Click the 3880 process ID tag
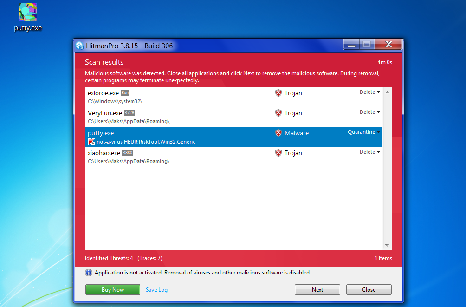466x307 pixels. pos(128,153)
